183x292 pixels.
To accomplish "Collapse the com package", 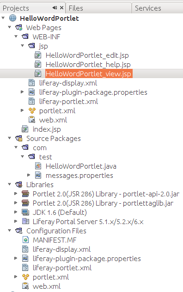I will (16, 147).
